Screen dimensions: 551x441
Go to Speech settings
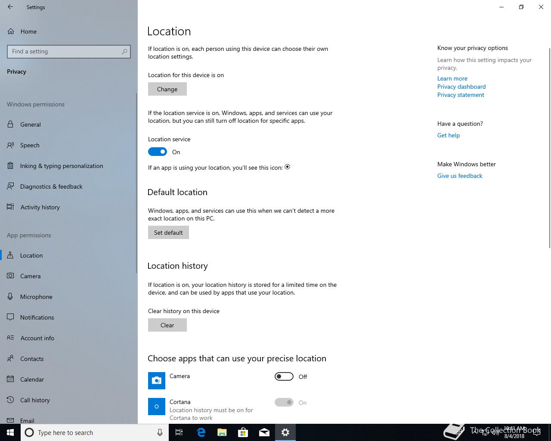click(x=68, y=145)
